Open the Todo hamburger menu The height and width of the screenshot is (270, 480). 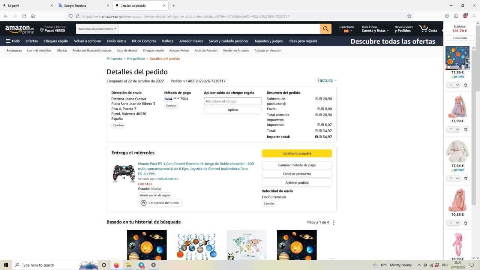[x=13, y=41]
